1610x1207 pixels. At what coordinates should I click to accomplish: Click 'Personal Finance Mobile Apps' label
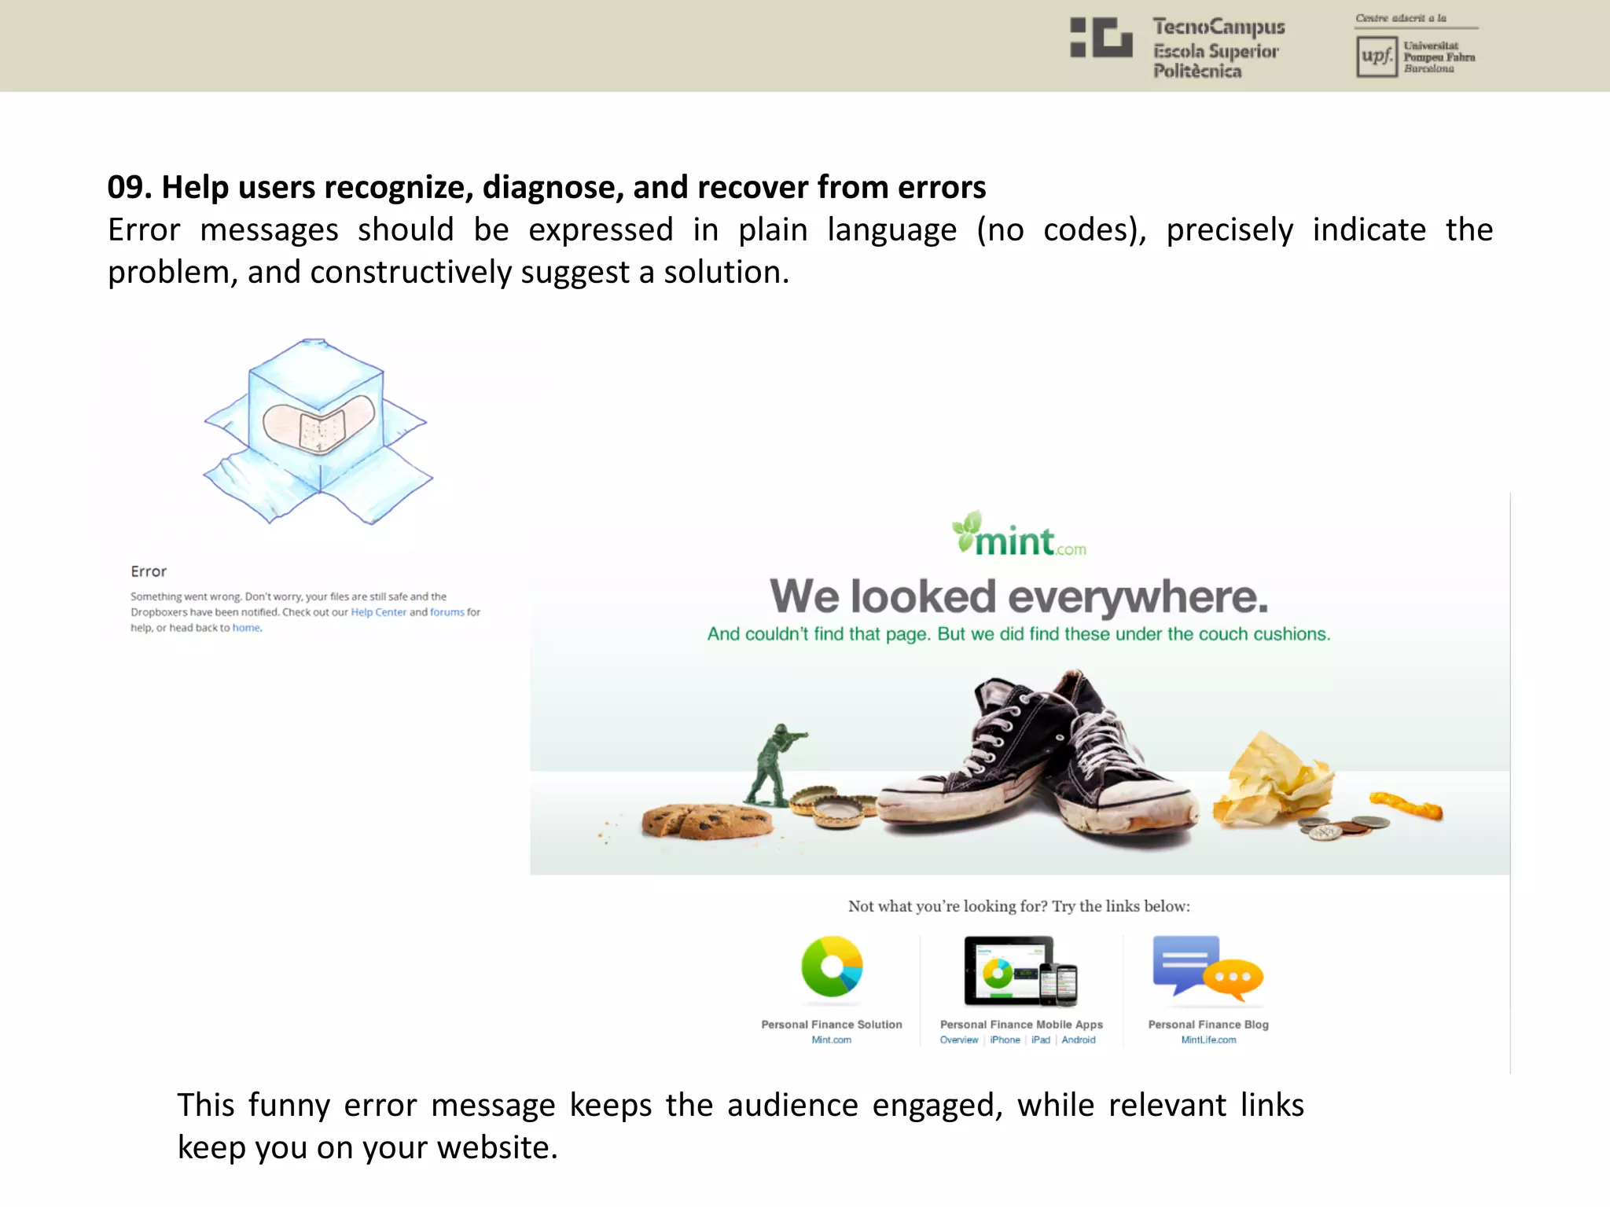(1021, 1025)
